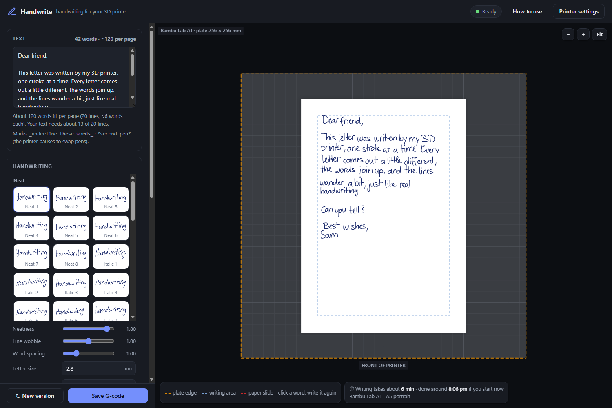Click the Ready status indicator
The width and height of the screenshot is (612, 408).
click(x=486, y=11)
